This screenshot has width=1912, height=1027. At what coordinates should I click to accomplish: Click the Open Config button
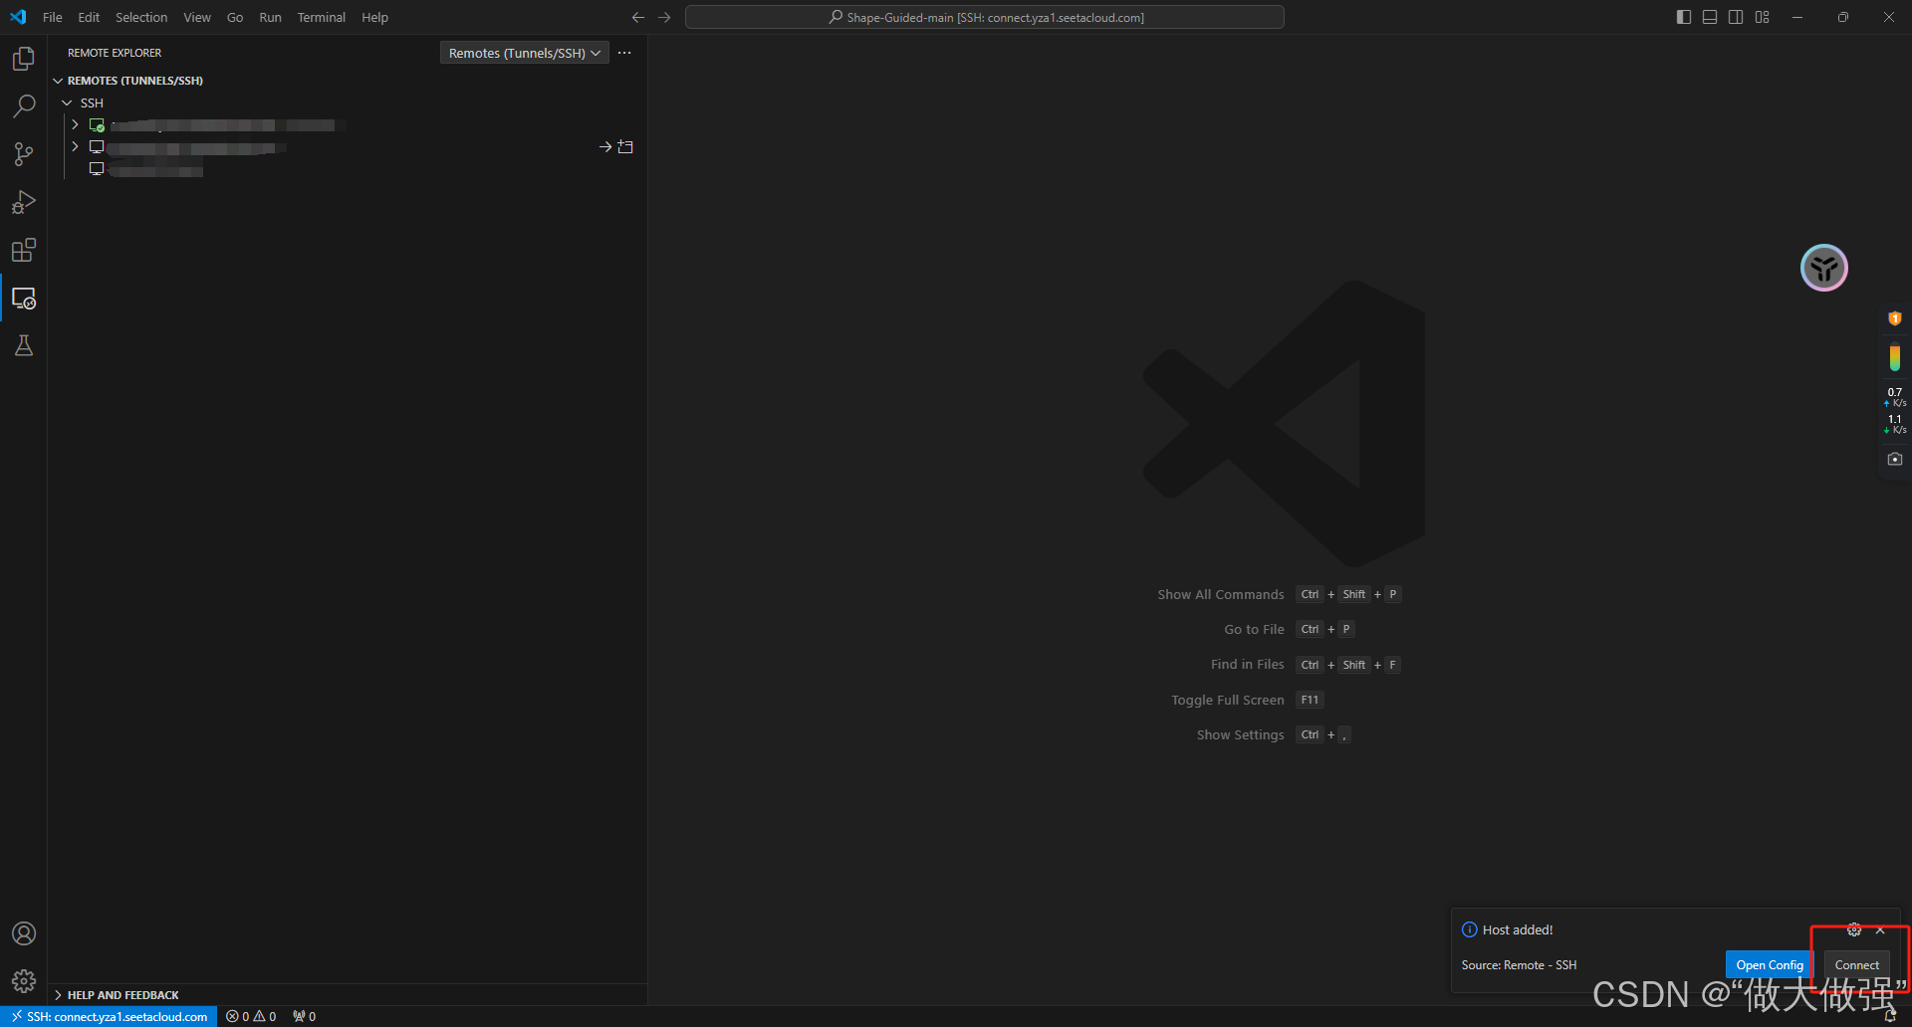coord(1770,964)
